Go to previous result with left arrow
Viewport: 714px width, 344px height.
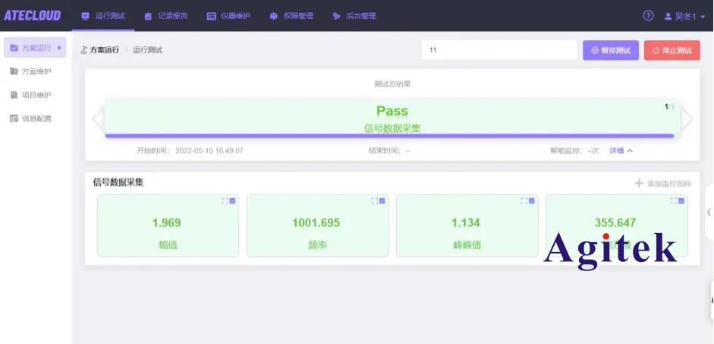(96, 119)
